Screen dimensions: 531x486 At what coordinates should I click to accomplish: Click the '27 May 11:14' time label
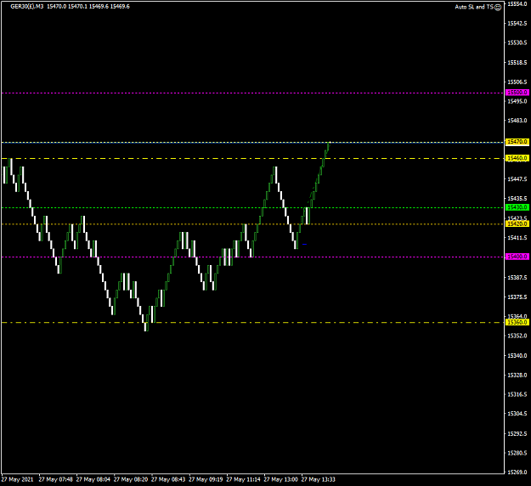tap(244, 479)
